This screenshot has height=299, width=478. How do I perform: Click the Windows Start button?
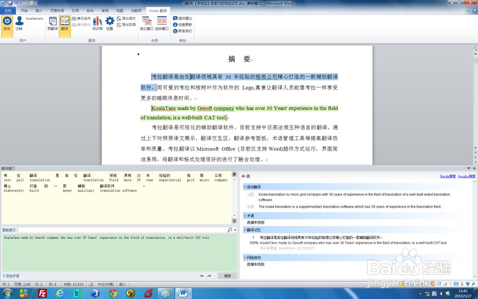click(7, 294)
